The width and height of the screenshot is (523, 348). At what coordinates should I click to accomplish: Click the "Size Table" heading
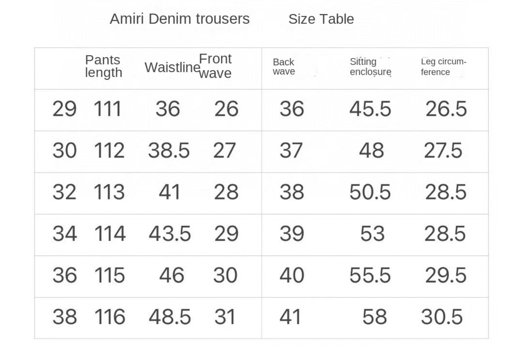[x=321, y=19]
